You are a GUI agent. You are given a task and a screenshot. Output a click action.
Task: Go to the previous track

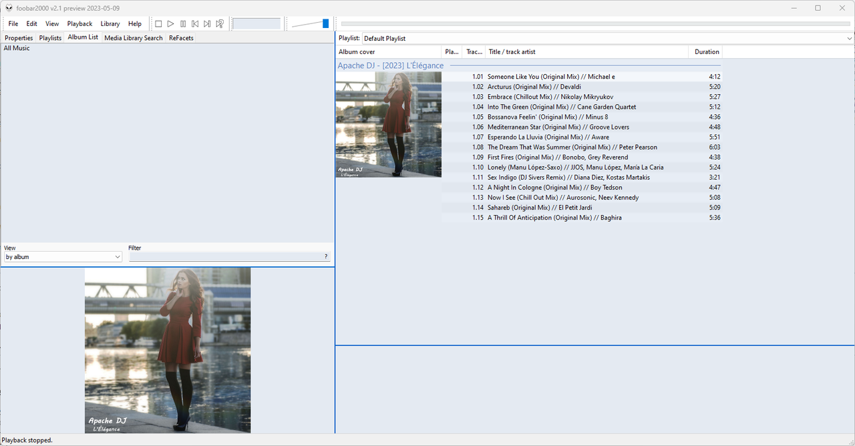tap(195, 24)
